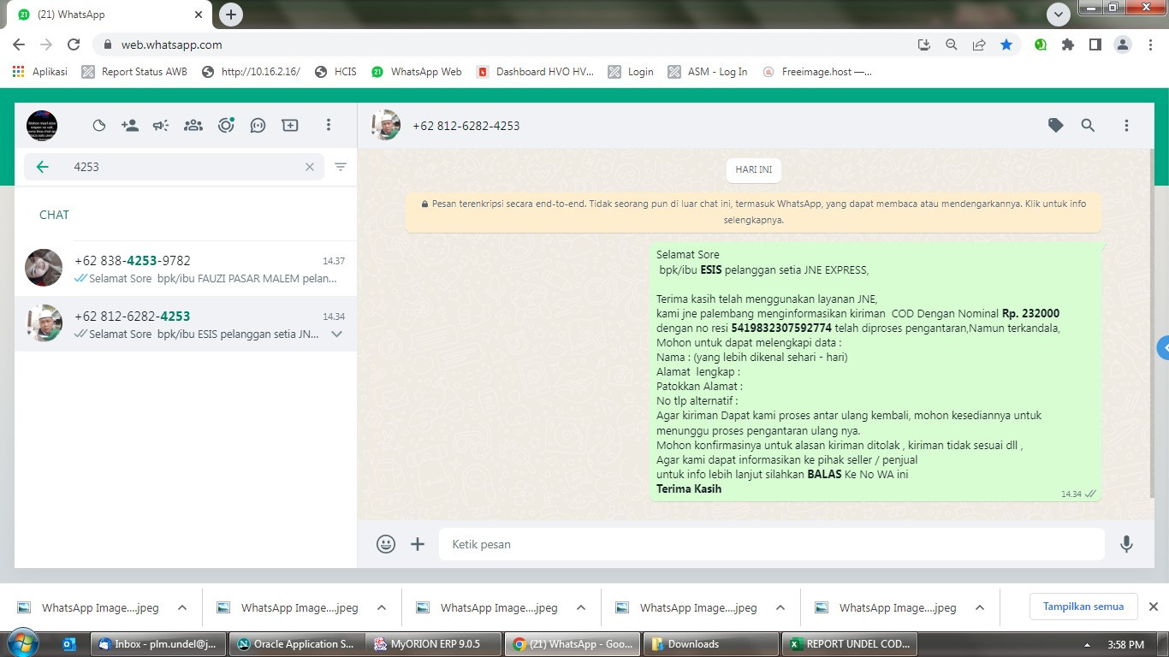Open the Aplikasi apps bookmark
Viewport: 1169px width, 657px height.
40,72
